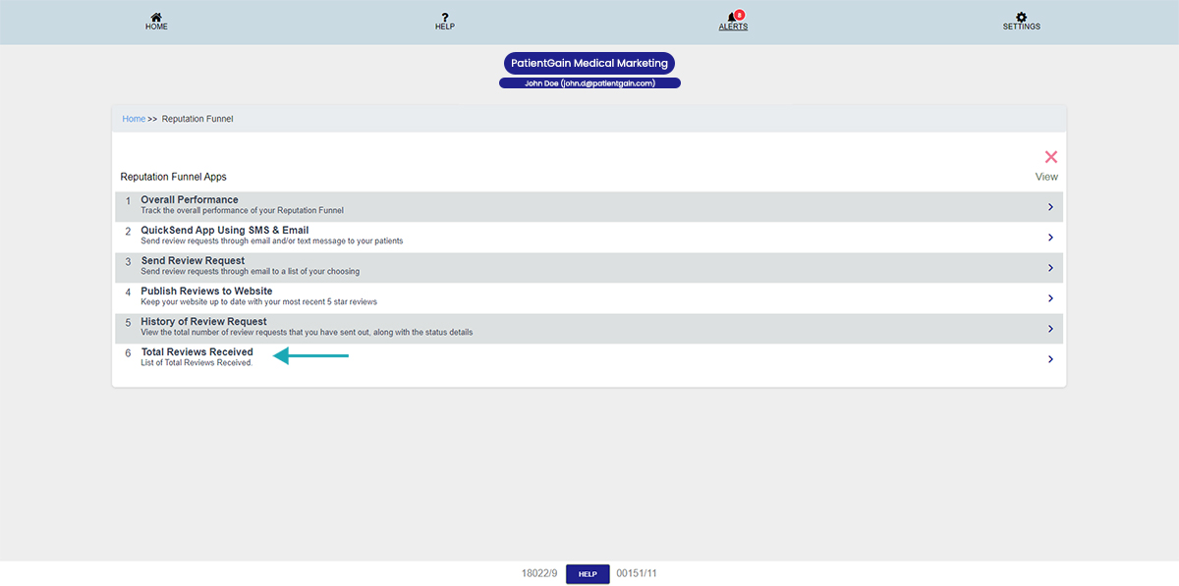Select ALERTS from the top menu
The height and width of the screenshot is (586, 1179).
pyautogui.click(x=733, y=27)
